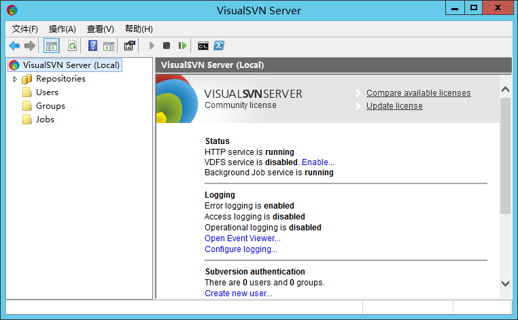Screen dimensions: 518x320
Task: Click the 'Community license' text
Action: [241, 105]
